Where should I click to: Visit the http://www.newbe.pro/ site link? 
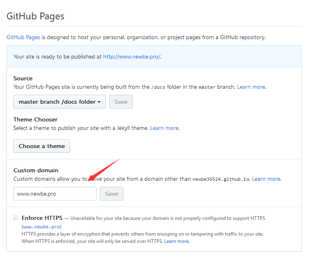pyautogui.click(x=132, y=56)
